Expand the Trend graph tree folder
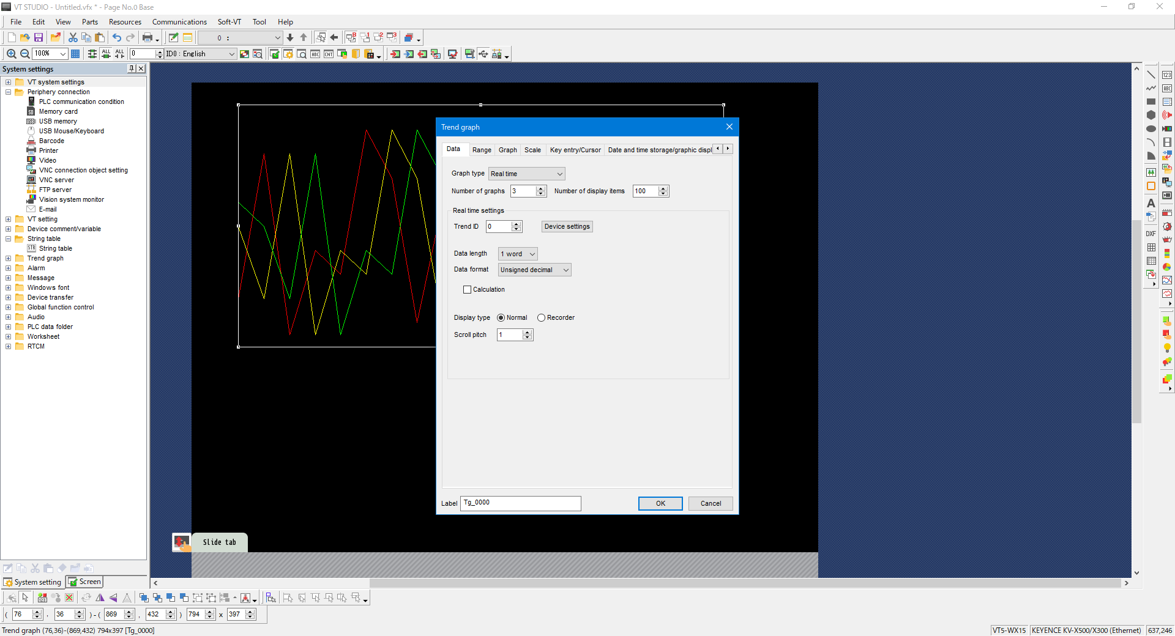Image resolution: width=1175 pixels, height=636 pixels. tap(9, 259)
